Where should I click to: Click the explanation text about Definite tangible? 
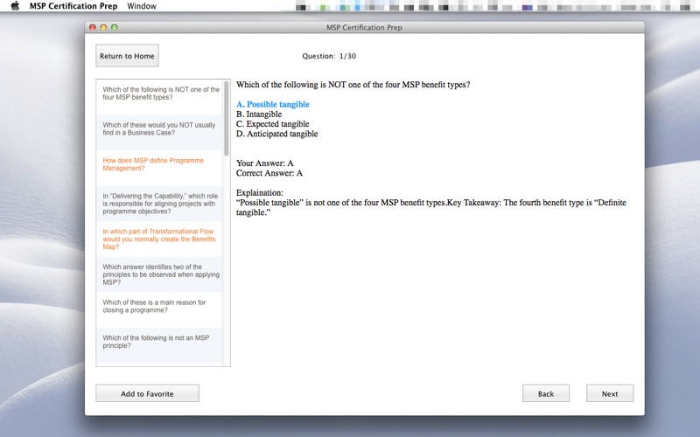tap(431, 207)
